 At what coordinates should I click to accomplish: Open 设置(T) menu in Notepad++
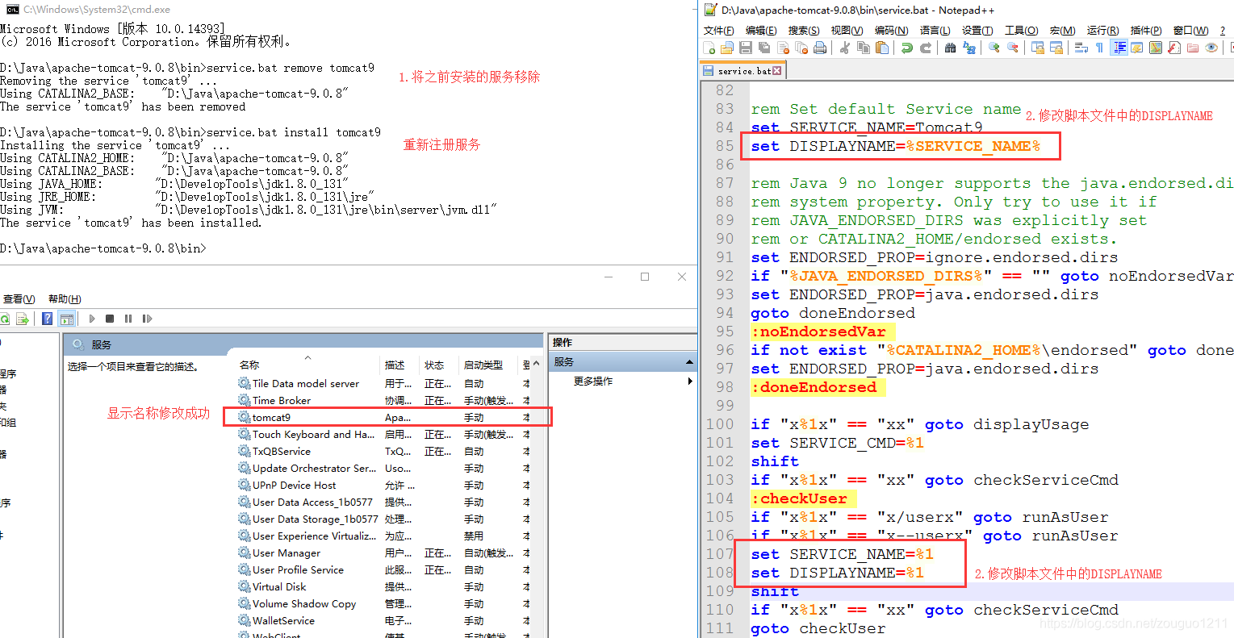(x=977, y=31)
